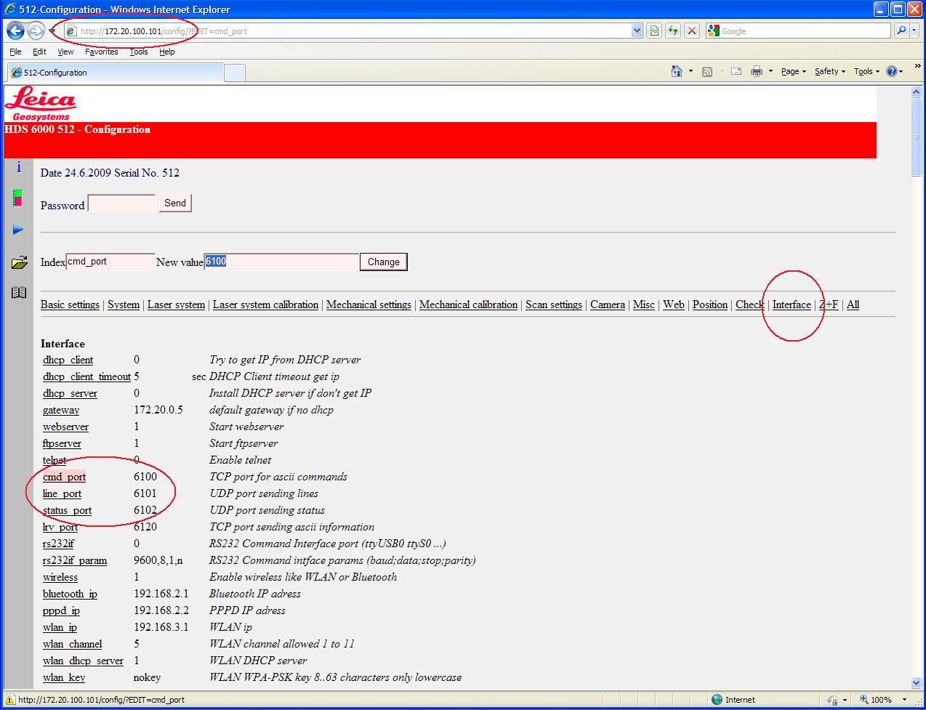Click the Home icon in command bar

(677, 71)
